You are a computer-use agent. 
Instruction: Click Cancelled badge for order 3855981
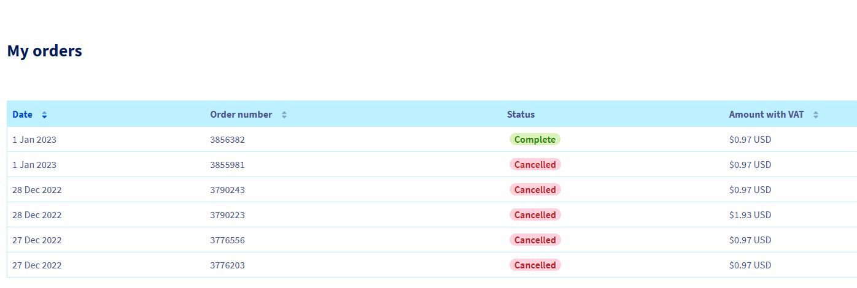(535, 165)
